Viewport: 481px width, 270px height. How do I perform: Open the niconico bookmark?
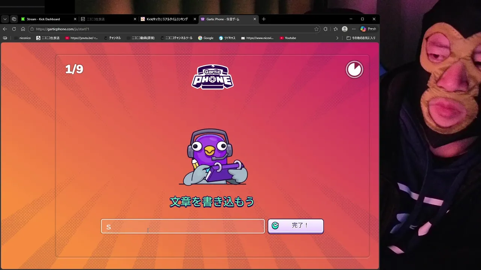coord(23,38)
